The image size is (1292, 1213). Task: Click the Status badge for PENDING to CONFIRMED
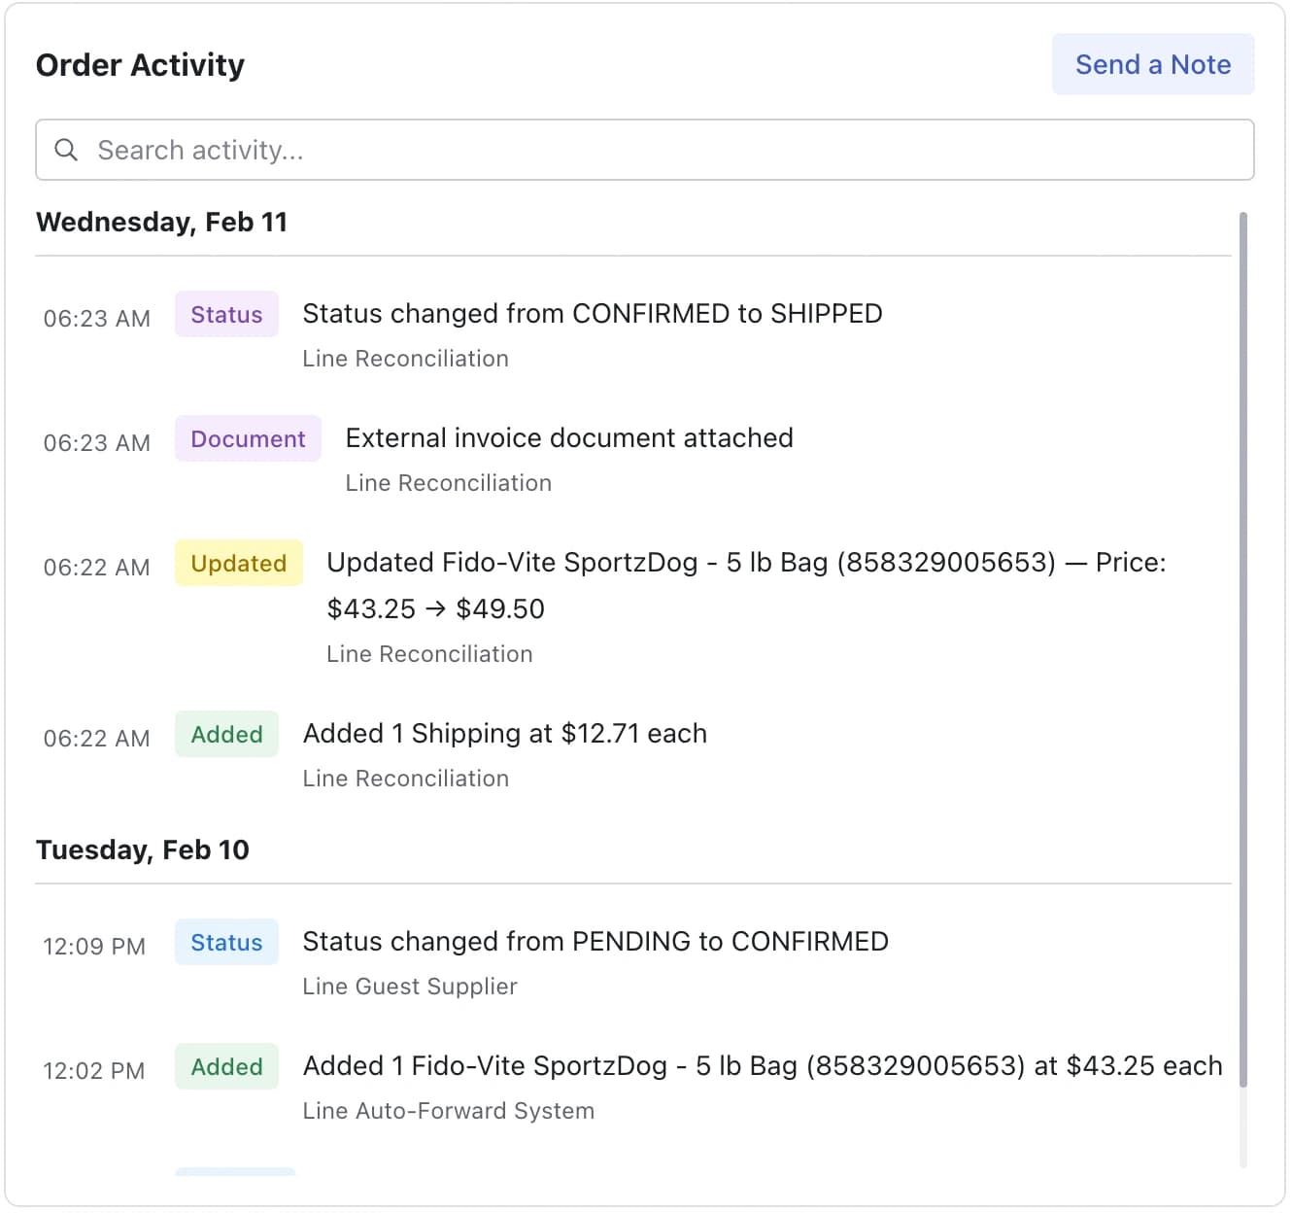[x=226, y=942]
